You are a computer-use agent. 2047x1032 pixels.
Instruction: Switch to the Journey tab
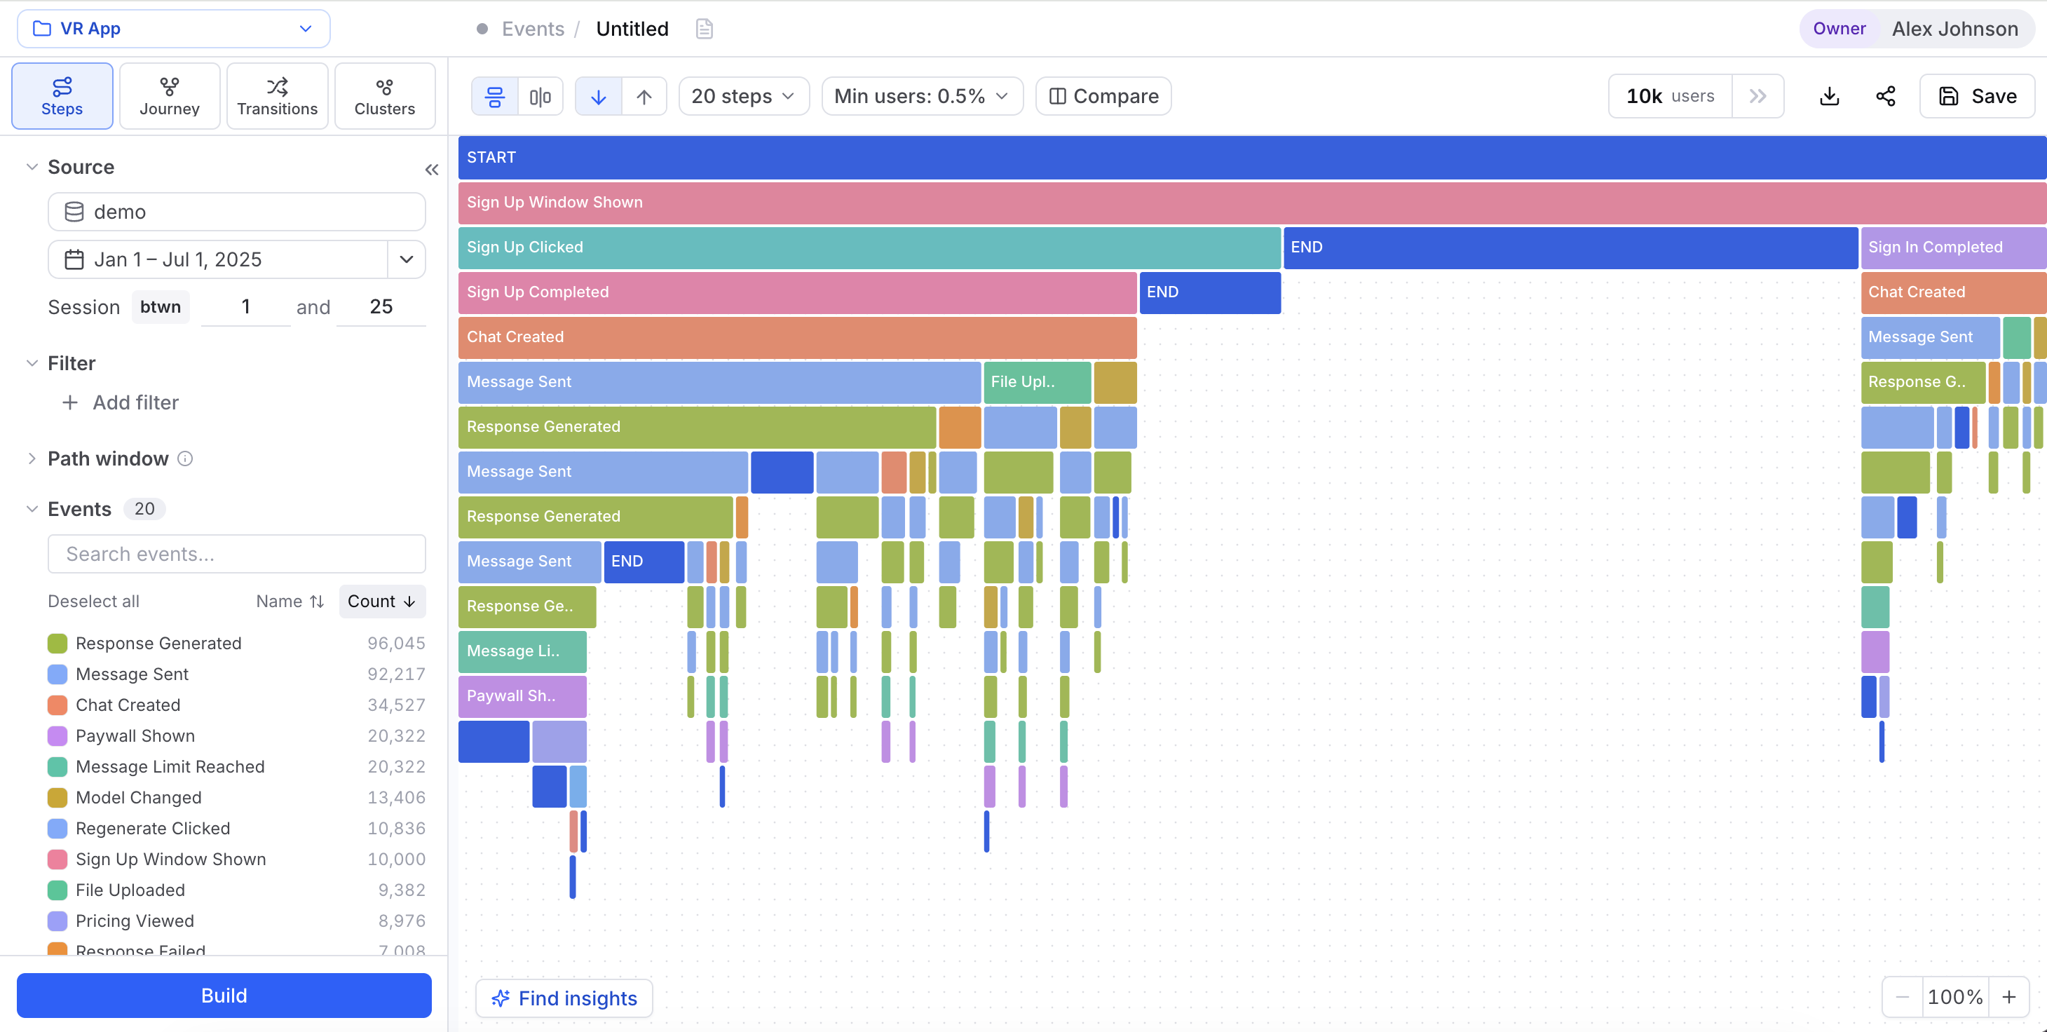pos(169,96)
